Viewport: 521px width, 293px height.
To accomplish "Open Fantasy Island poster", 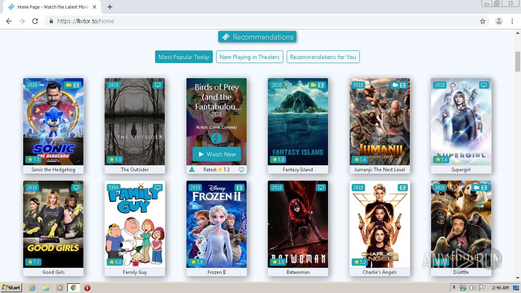I will click(298, 122).
